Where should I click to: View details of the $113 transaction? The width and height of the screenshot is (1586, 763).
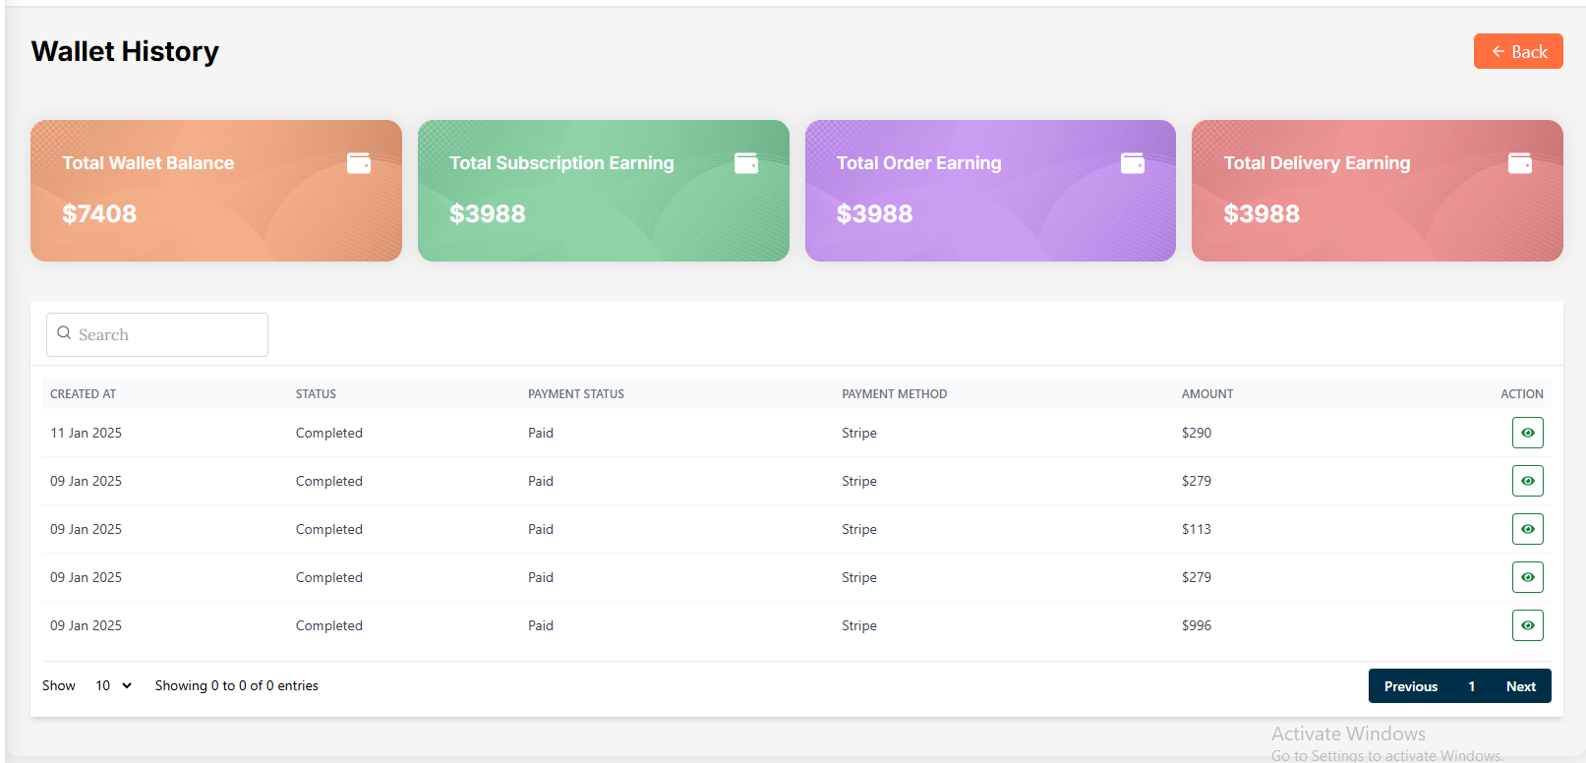pyautogui.click(x=1527, y=529)
